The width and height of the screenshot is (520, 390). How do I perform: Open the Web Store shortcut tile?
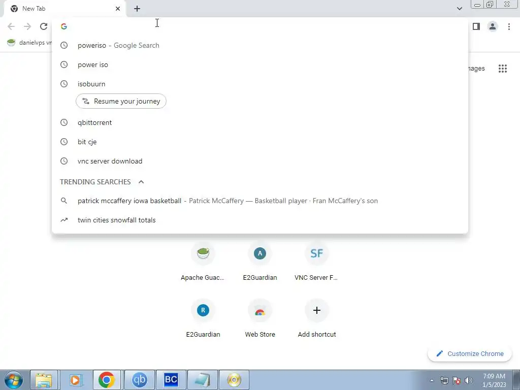[260, 319]
